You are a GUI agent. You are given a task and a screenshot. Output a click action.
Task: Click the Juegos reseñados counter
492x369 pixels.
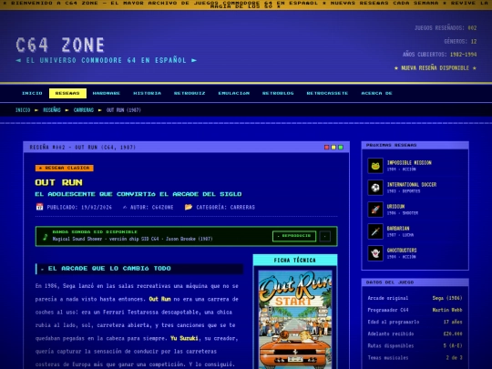point(446,28)
